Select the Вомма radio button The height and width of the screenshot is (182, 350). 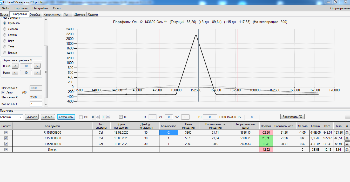pos(5,53)
